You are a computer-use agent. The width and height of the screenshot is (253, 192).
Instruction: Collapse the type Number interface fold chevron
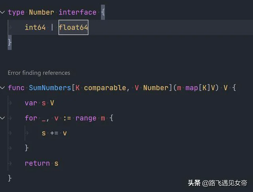tap(2, 12)
